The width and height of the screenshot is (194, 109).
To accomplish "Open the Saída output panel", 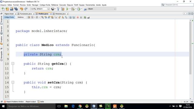I will 41,102.
